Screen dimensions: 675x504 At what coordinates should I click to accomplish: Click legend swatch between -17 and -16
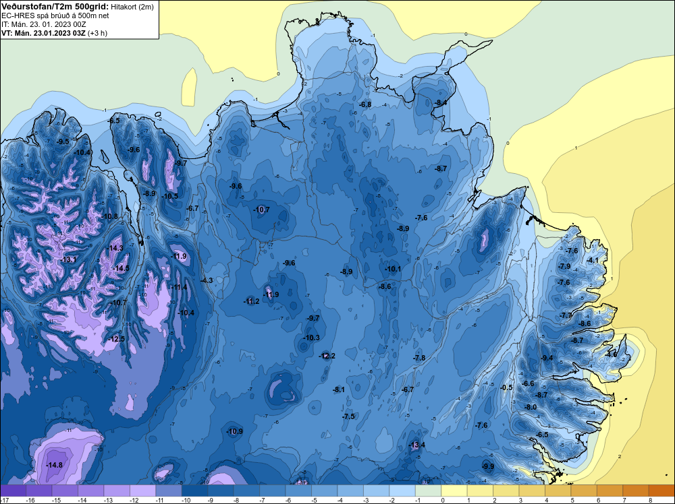[13, 491]
